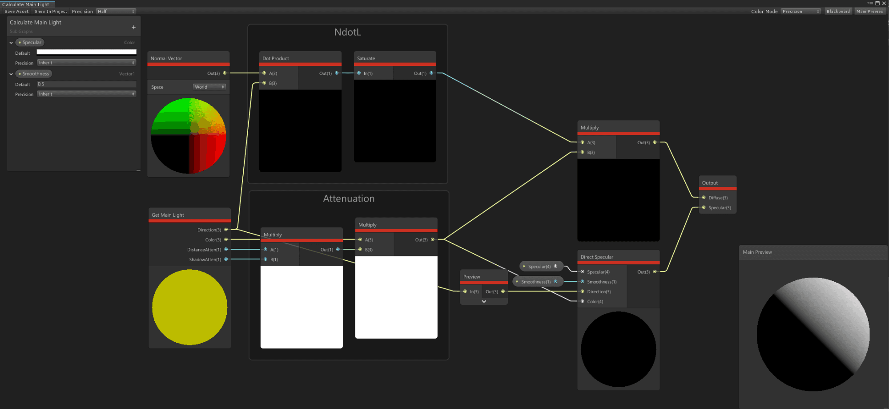889x409 pixels.
Task: Click the white Specular default color swatch
Action: 86,53
